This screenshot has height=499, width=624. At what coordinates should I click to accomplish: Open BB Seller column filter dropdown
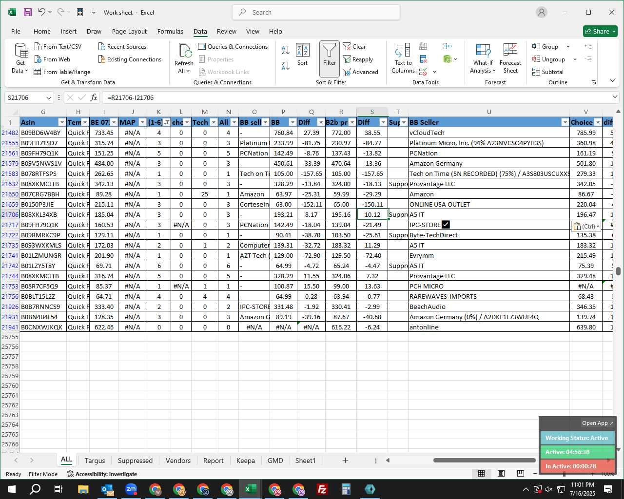(565, 122)
